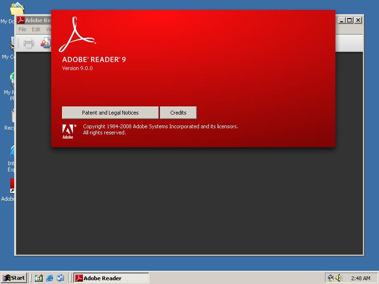The width and height of the screenshot is (379, 284).
Task: Open Patent and Legal Notices
Action: click(110, 113)
